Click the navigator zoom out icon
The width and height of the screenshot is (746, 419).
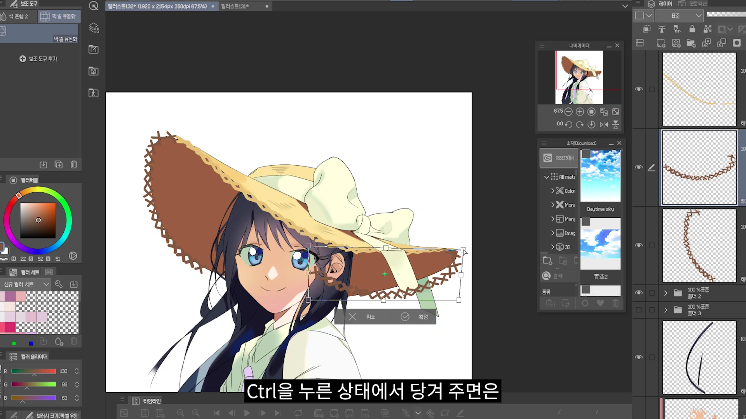click(x=568, y=112)
